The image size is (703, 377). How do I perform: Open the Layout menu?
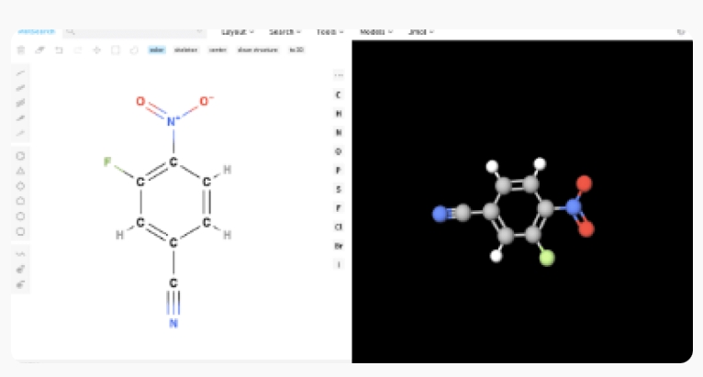pyautogui.click(x=238, y=31)
